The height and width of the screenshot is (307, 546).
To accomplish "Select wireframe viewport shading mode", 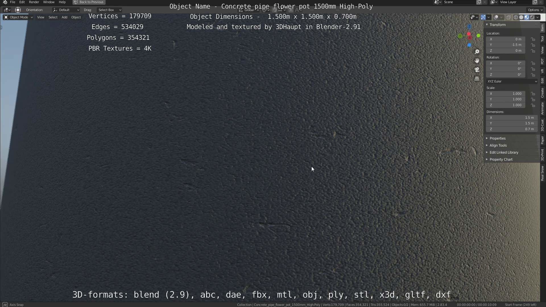I will point(516,17).
